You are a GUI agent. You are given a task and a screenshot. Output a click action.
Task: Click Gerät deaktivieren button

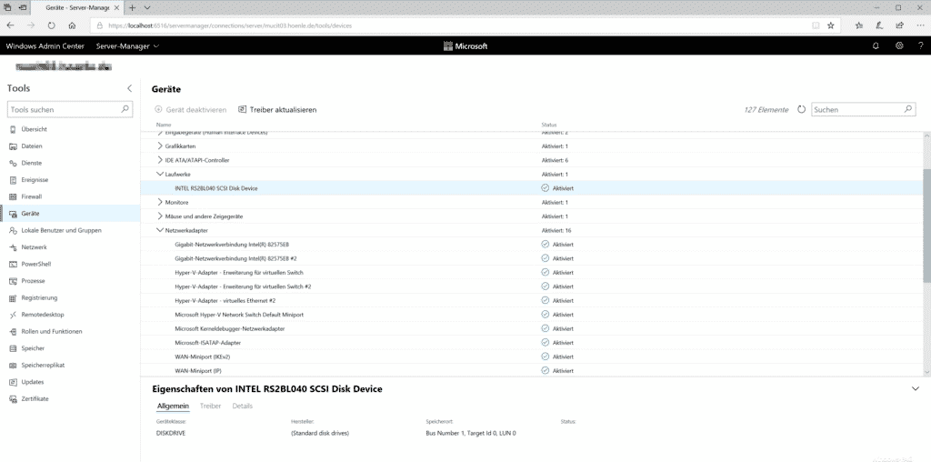[191, 110]
